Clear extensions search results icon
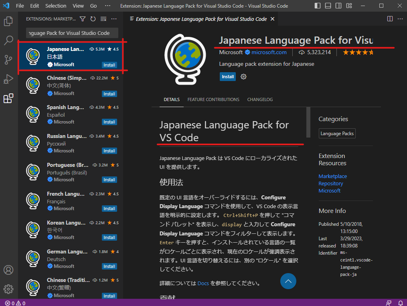This screenshot has height=306, width=407. 103,19
